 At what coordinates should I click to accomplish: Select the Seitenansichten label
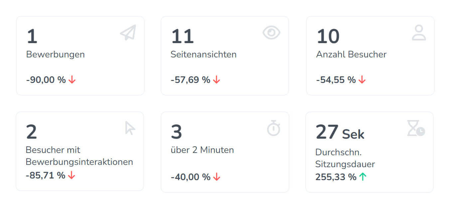pyautogui.click(x=204, y=54)
